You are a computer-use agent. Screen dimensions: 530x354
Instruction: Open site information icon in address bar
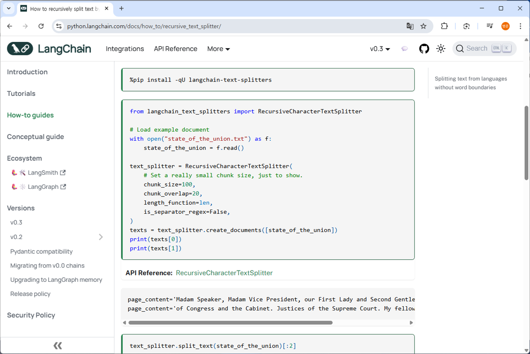59,26
